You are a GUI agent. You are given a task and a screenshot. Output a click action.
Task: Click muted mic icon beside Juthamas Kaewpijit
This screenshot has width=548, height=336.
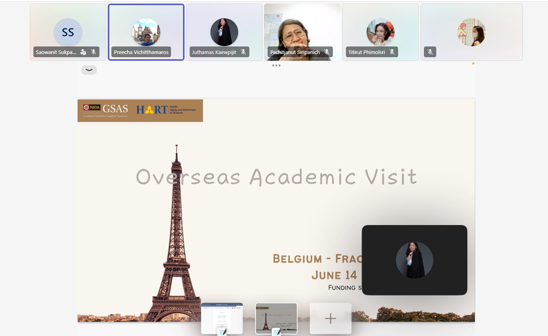click(x=243, y=52)
